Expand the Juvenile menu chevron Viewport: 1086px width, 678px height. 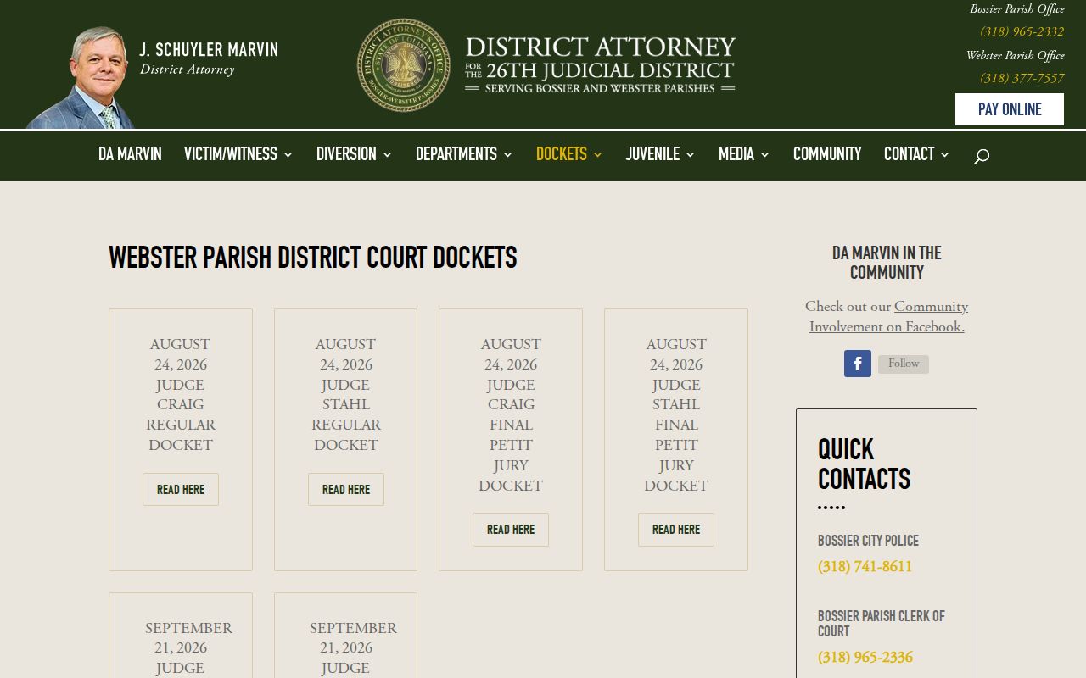691,154
